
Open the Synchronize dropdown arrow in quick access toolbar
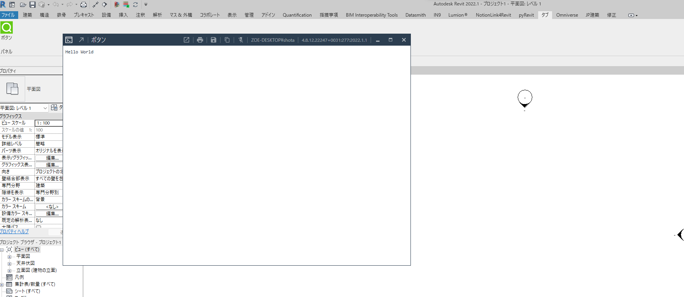coord(48,5)
